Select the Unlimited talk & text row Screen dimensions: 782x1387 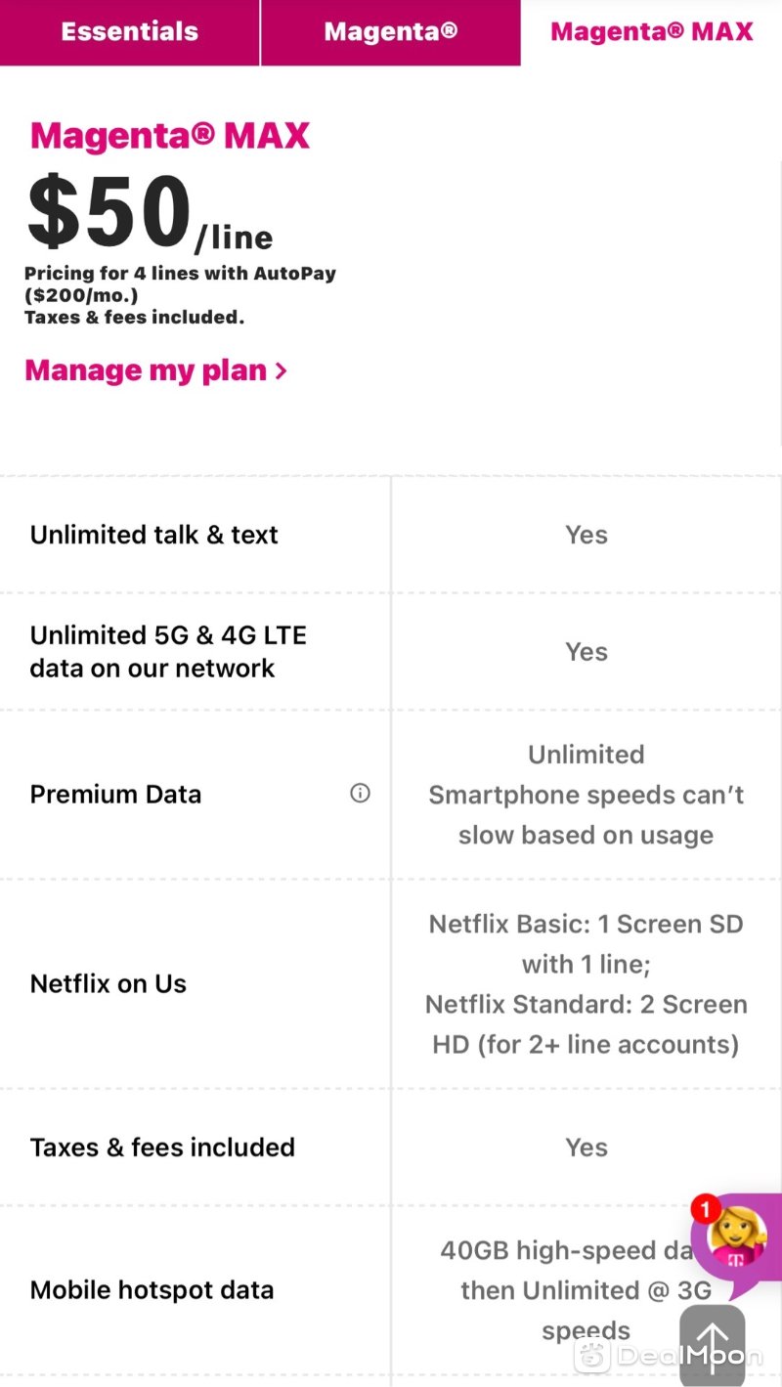[391, 535]
